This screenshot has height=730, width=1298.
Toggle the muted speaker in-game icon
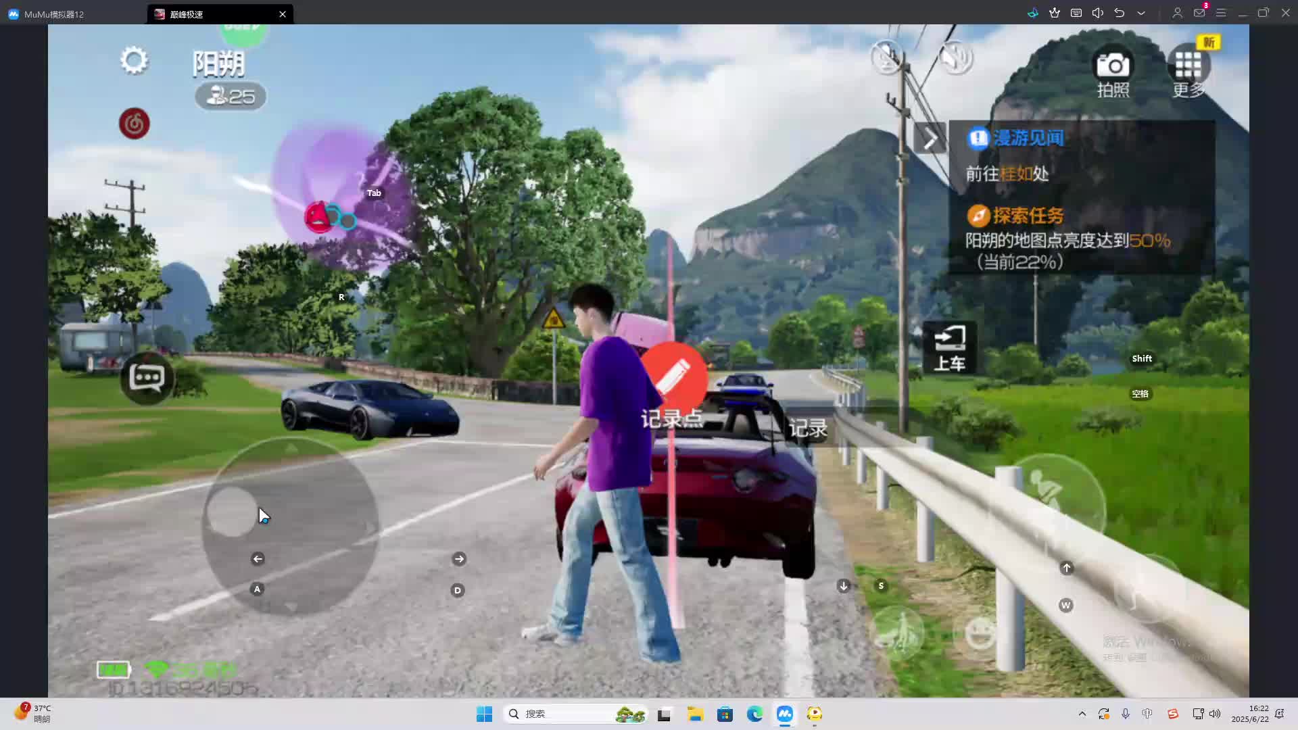click(x=956, y=57)
